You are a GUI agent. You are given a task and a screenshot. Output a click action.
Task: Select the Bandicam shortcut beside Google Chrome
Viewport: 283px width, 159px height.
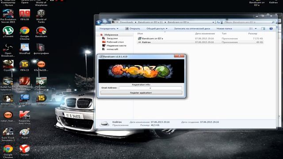point(41,32)
